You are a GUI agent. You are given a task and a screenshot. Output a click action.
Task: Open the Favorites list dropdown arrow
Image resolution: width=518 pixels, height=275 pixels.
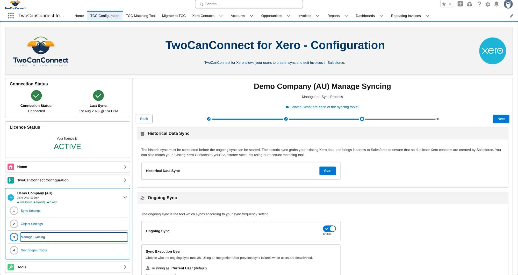point(450,4)
